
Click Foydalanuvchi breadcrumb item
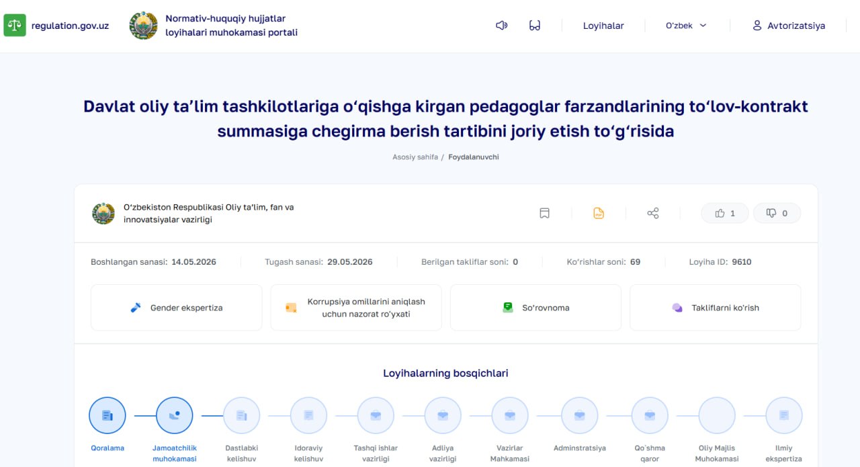tap(474, 157)
